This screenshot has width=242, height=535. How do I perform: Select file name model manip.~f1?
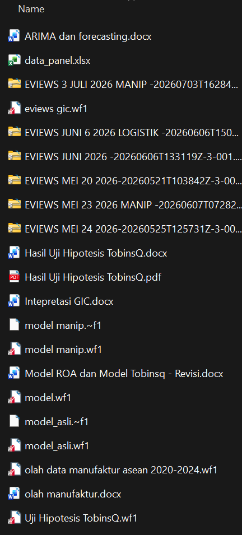(x=63, y=325)
